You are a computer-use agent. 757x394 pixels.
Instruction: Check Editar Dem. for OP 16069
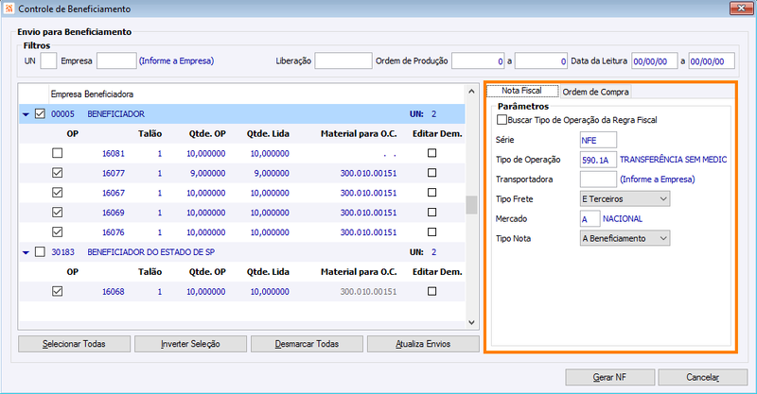point(432,213)
